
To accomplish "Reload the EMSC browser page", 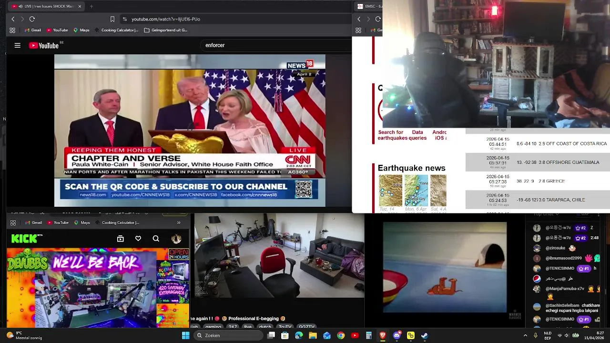I will pos(378,19).
